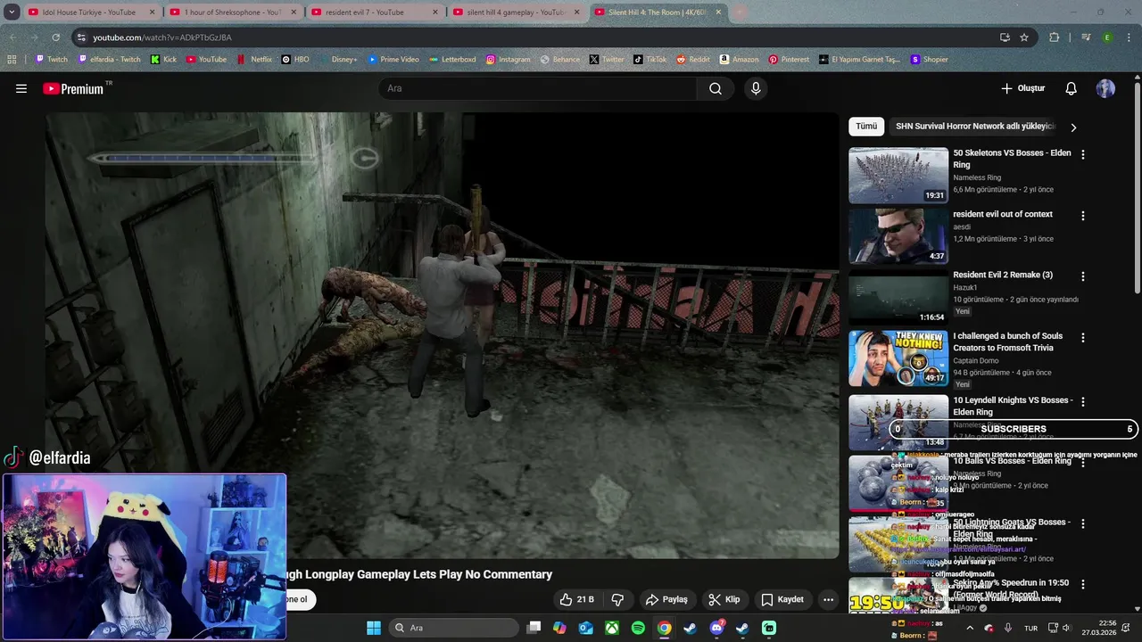The height and width of the screenshot is (642, 1142).
Task: Open Xbox app from the taskbar
Action: coord(612,628)
